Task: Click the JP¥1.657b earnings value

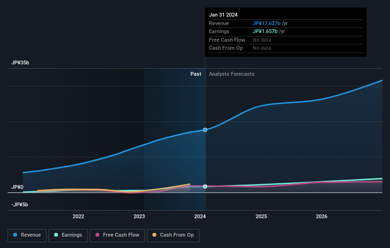Action: (265, 31)
